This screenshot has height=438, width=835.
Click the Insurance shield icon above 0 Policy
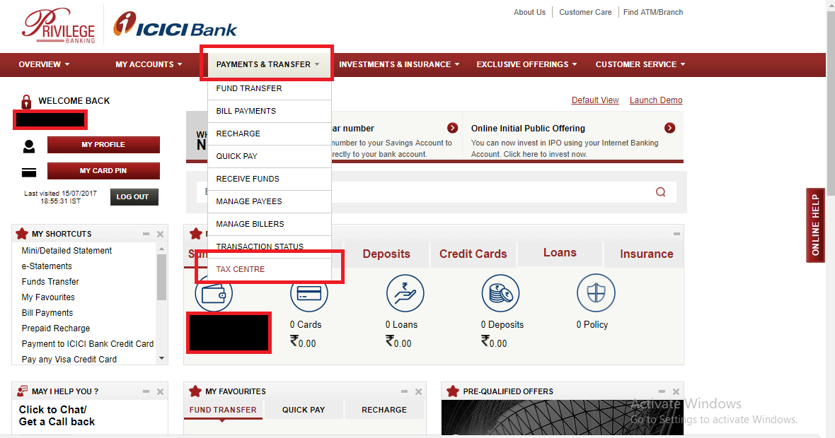[596, 293]
